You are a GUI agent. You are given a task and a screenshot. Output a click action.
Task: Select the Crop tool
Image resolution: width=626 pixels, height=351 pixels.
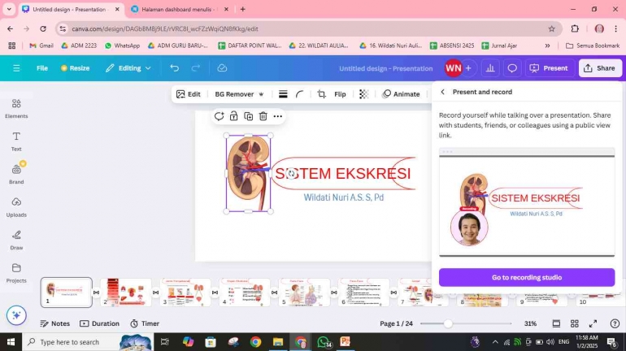pos(321,94)
